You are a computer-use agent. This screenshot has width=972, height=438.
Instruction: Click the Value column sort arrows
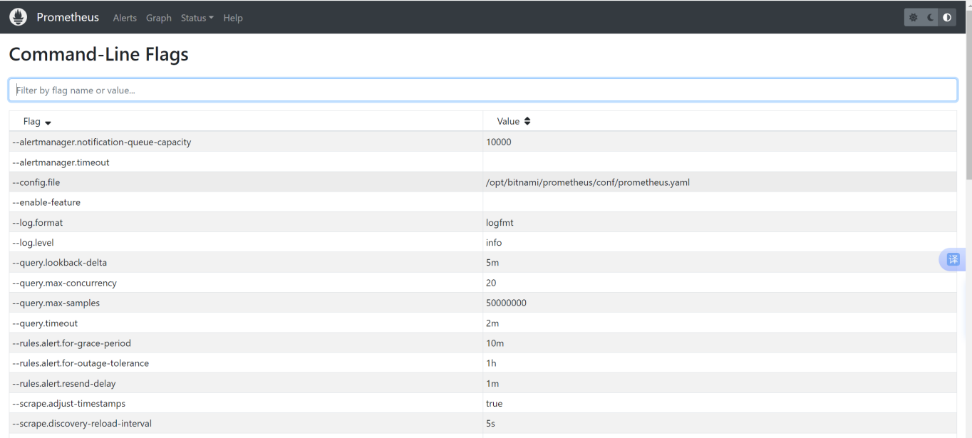click(527, 121)
